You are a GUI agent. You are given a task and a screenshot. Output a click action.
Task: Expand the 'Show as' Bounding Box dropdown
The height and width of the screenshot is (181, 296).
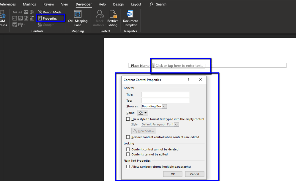(x=164, y=107)
